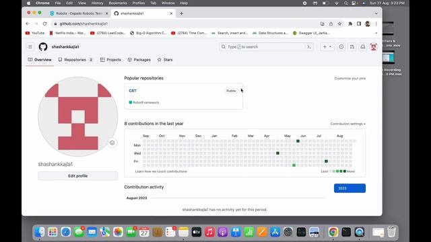
Task: Open the Chrome three-dot menu
Action: 376,24
